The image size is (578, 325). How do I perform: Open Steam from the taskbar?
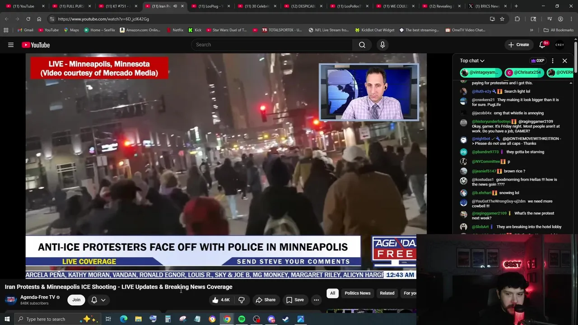pos(286,319)
